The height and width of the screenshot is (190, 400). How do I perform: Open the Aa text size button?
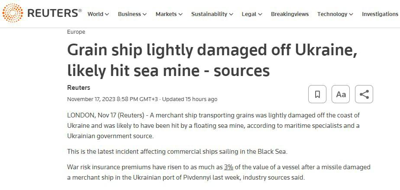(x=341, y=94)
